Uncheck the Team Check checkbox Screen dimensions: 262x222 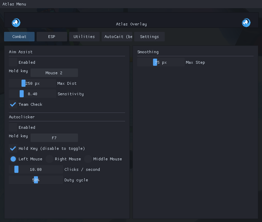13,104
